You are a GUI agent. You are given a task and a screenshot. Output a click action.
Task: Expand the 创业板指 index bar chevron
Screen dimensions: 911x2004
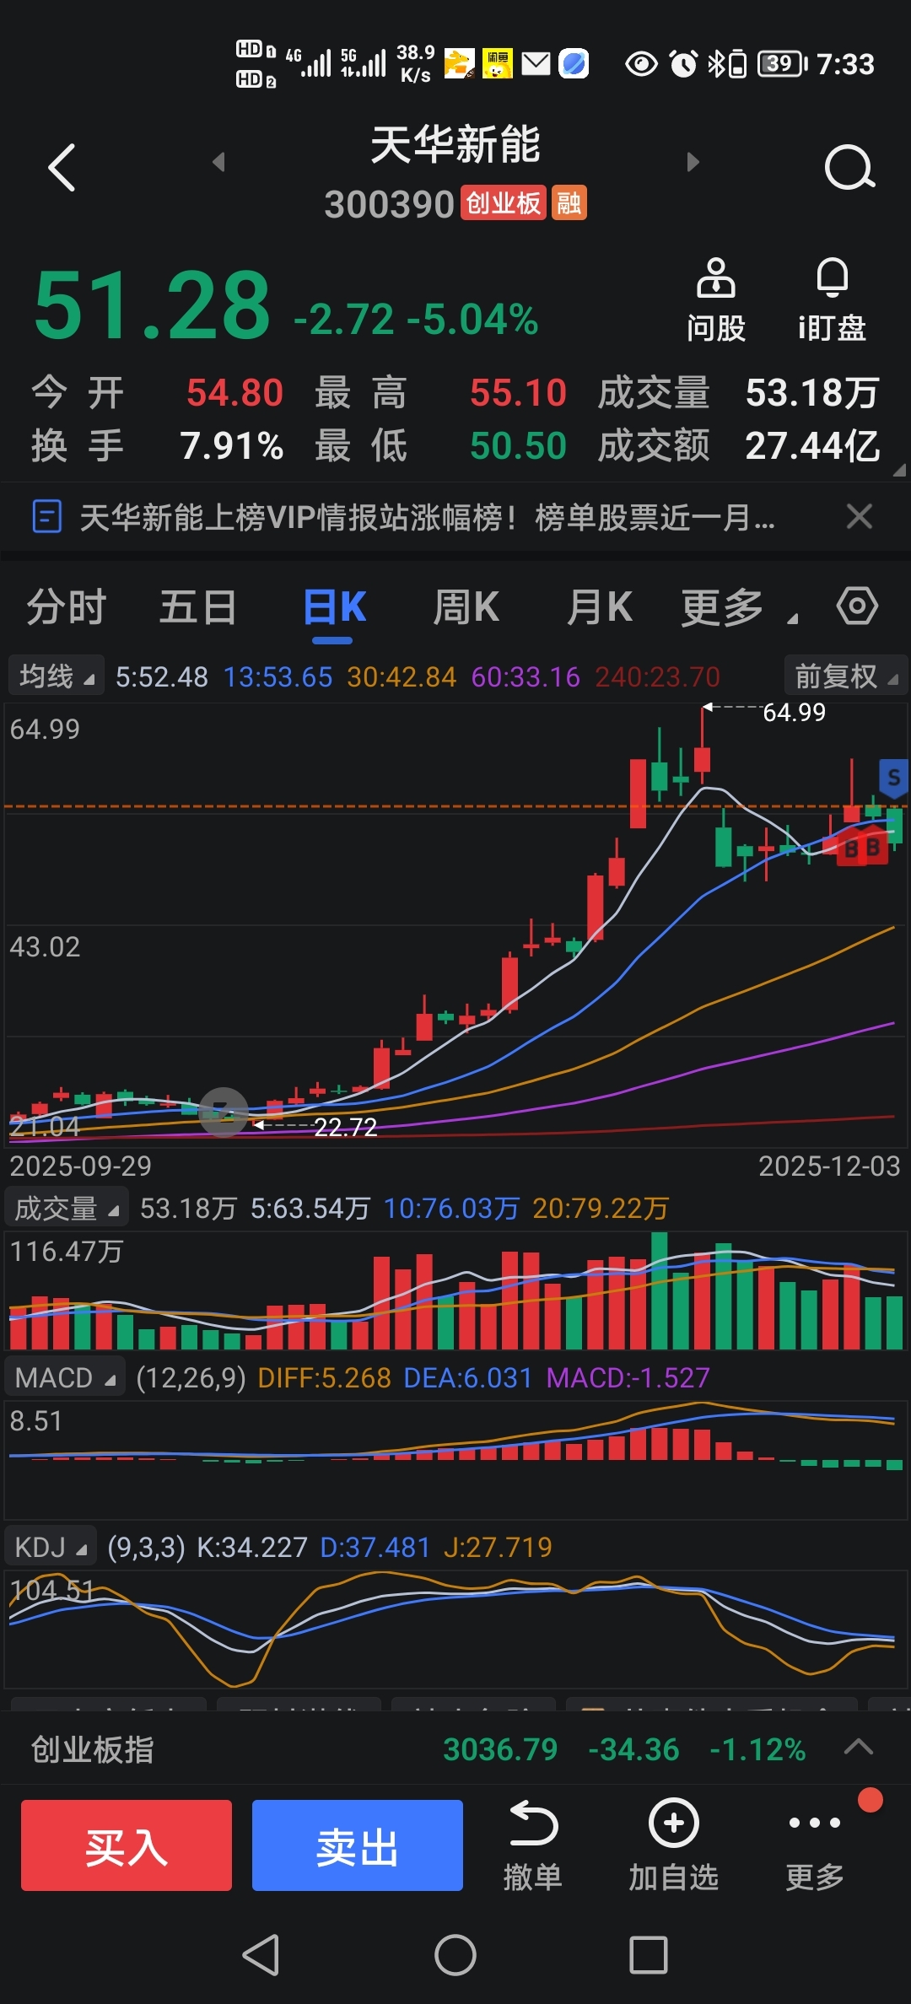point(859,1746)
